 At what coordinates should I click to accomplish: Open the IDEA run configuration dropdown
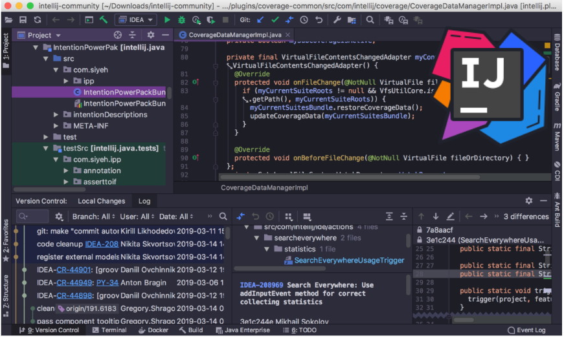135,20
